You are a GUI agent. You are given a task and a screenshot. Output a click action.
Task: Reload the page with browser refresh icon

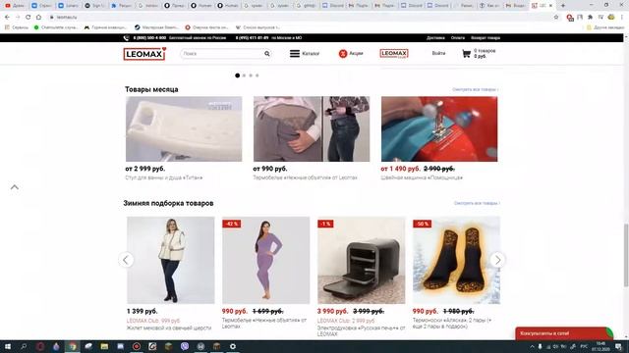click(29, 18)
